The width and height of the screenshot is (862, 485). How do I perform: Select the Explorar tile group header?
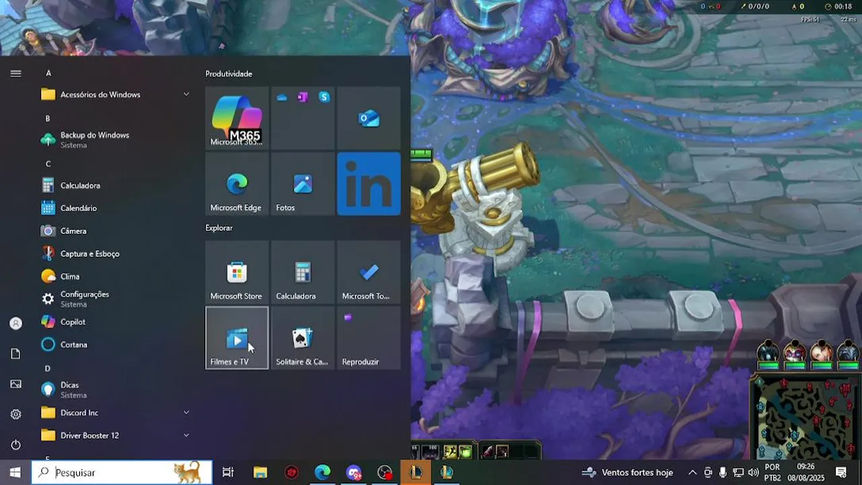pyautogui.click(x=219, y=228)
